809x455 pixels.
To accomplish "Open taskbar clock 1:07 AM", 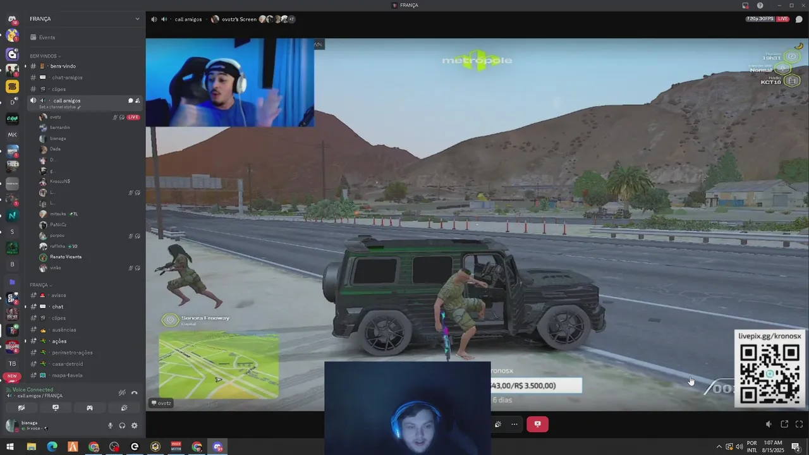I will pos(772,447).
